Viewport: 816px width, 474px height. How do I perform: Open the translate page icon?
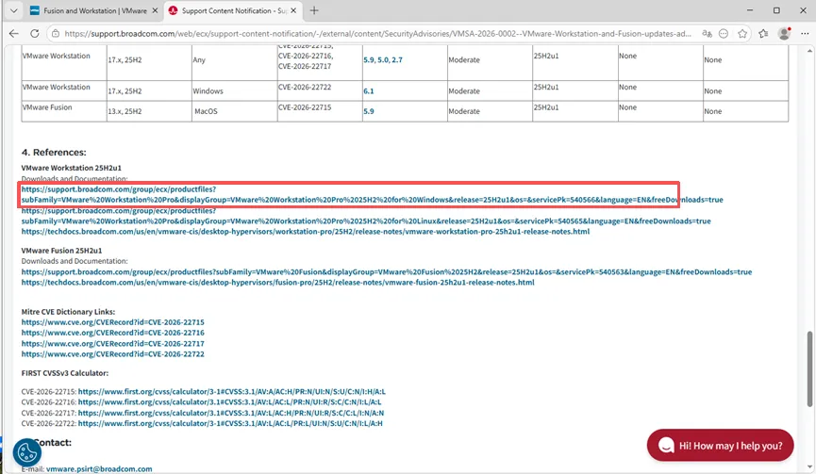[707, 33]
